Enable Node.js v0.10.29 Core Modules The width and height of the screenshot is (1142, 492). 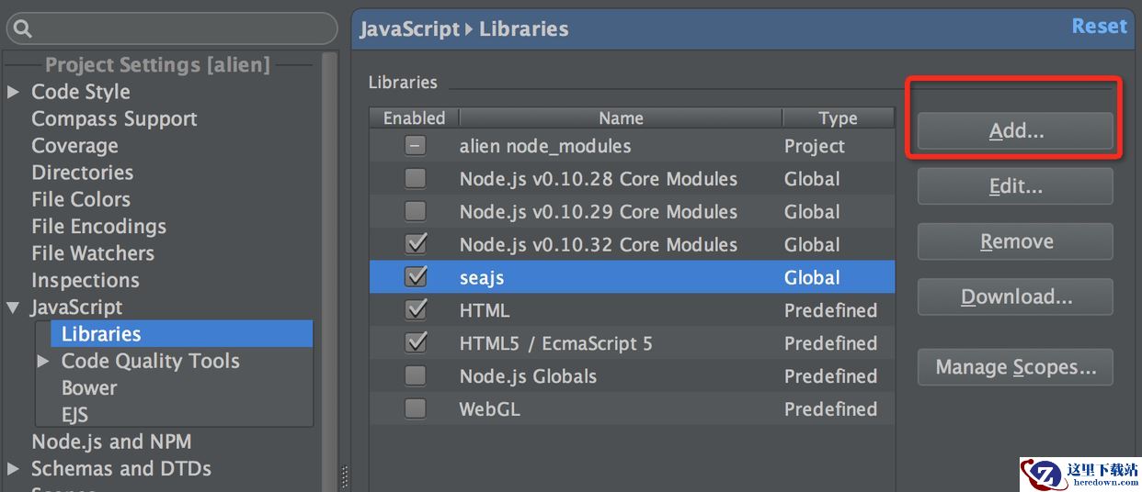click(x=416, y=212)
